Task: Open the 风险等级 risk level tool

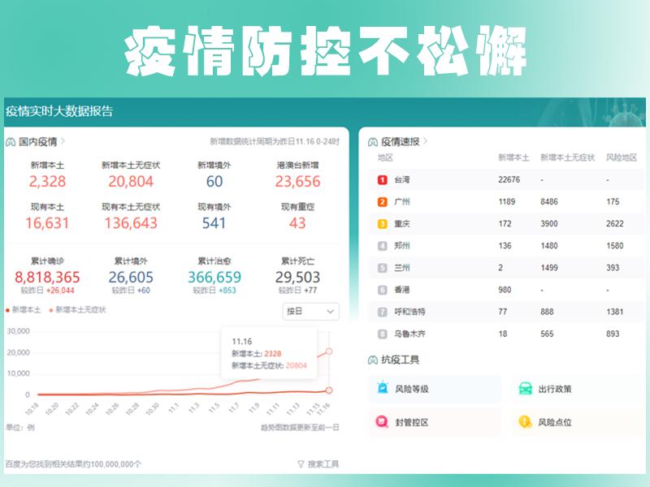Action: coord(406,390)
